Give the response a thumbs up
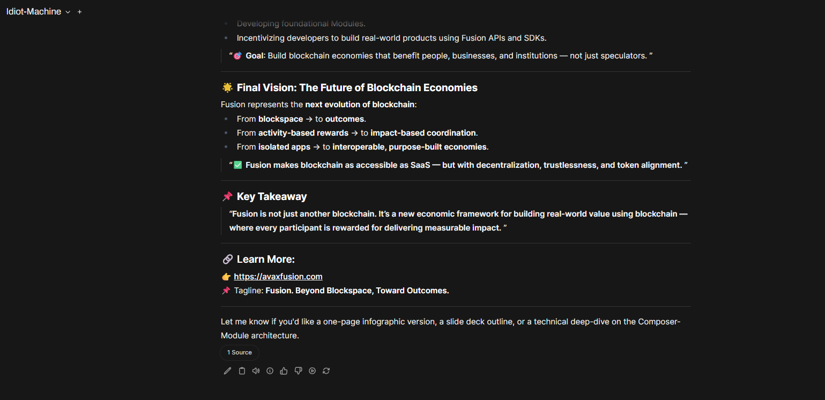825x400 pixels. coord(284,371)
